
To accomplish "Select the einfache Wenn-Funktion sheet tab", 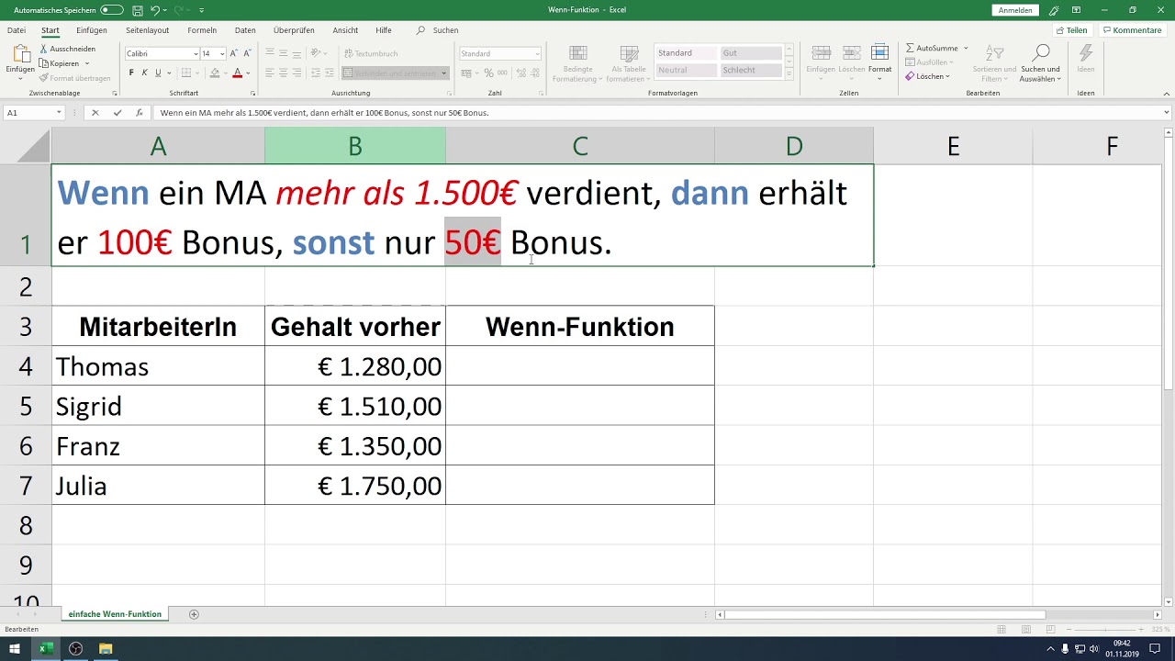I will tap(115, 614).
